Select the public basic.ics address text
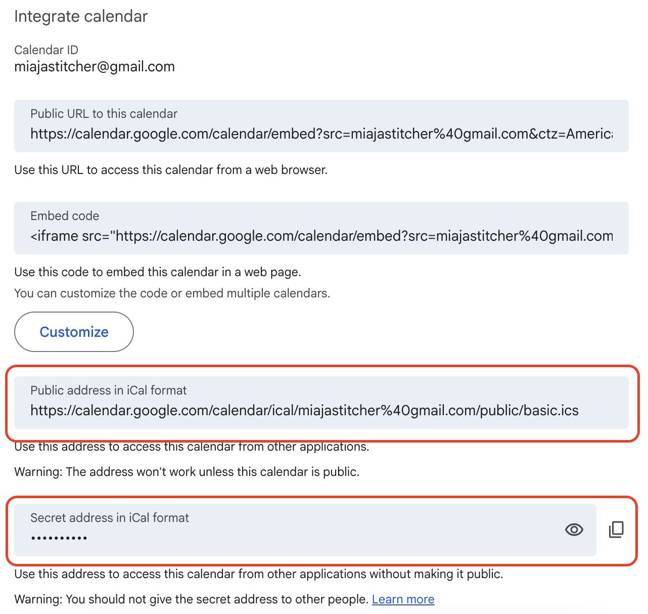Screen dimensions: 648x614 pos(304,410)
